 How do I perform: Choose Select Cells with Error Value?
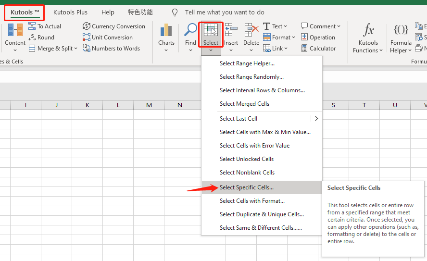262,146
